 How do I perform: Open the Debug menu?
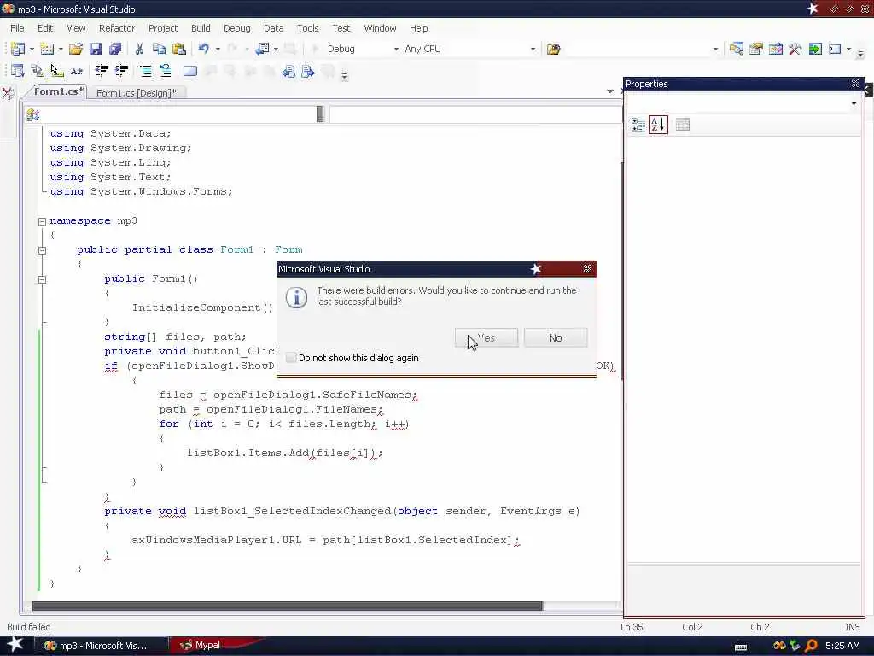click(x=237, y=28)
